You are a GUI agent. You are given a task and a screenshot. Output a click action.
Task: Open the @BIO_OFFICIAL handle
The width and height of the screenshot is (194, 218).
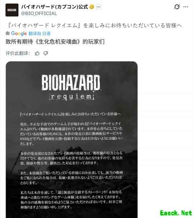coord(39,14)
